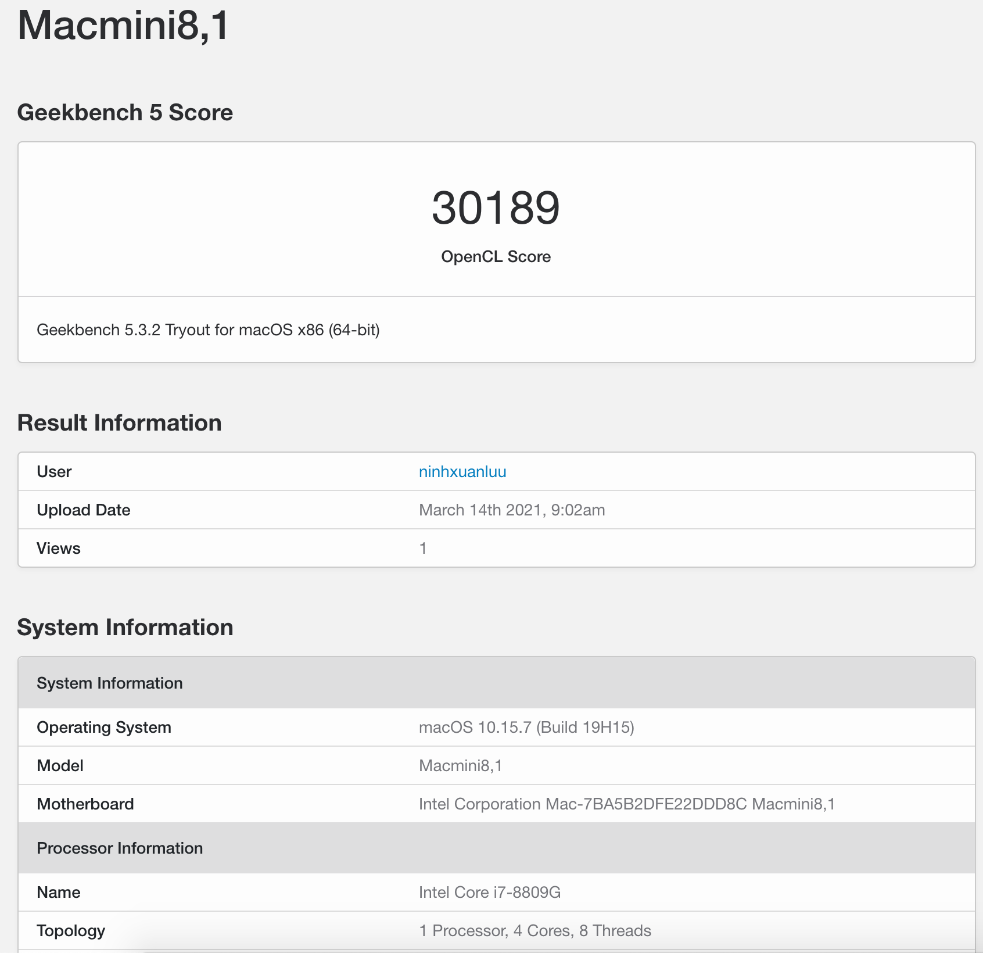This screenshot has height=953, width=983.
Task: Click the OpenCL Score label
Action: click(x=496, y=257)
